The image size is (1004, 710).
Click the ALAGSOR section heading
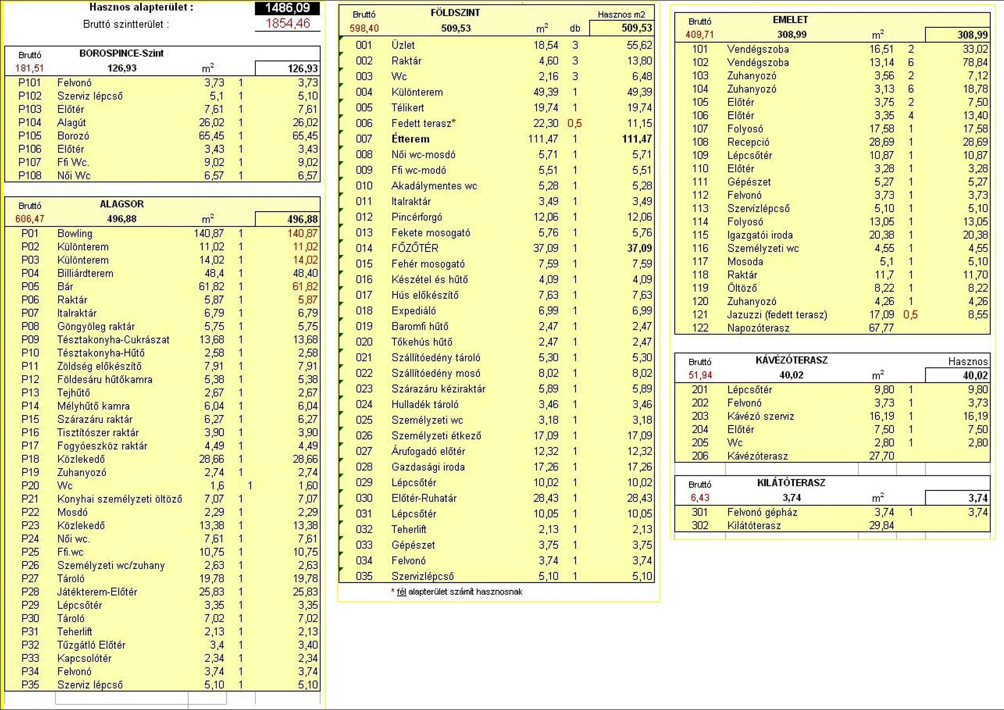click(122, 204)
